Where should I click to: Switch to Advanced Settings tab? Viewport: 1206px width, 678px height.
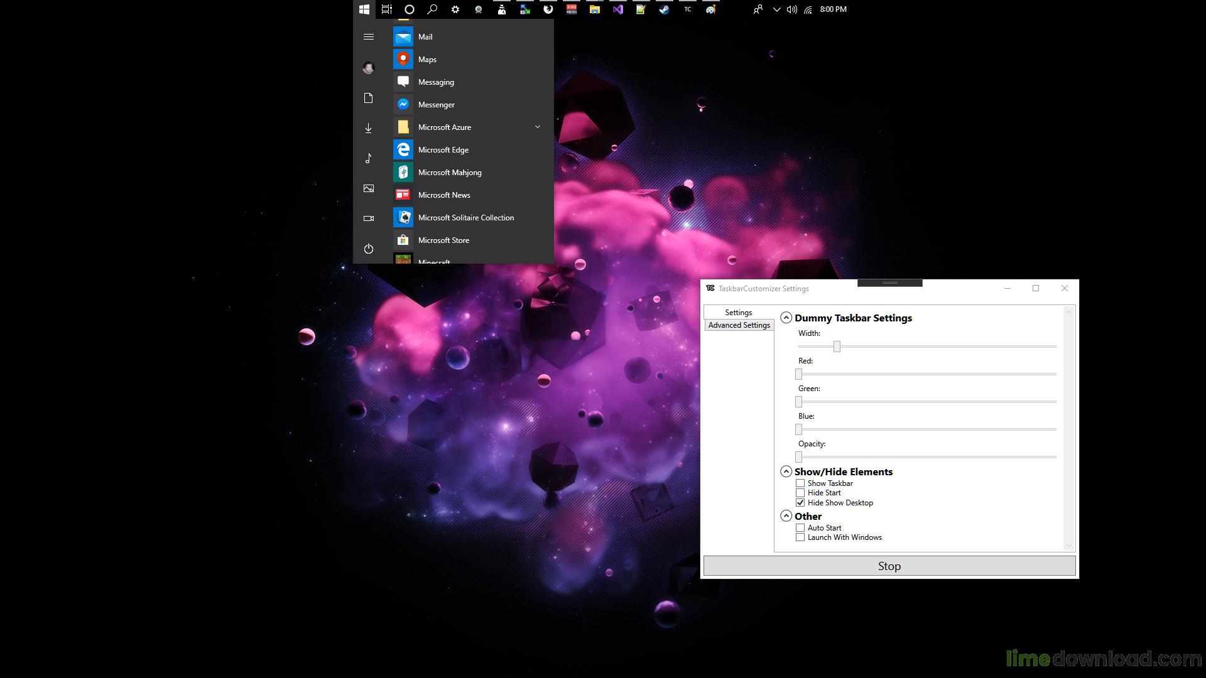pyautogui.click(x=739, y=325)
